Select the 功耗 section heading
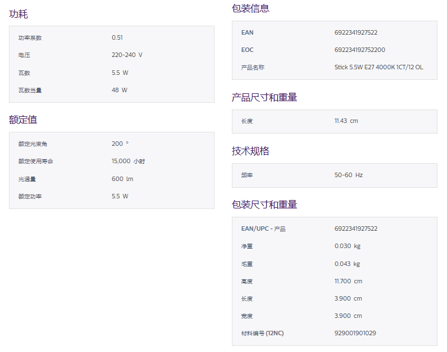This screenshot has width=447, height=352. coord(18,14)
